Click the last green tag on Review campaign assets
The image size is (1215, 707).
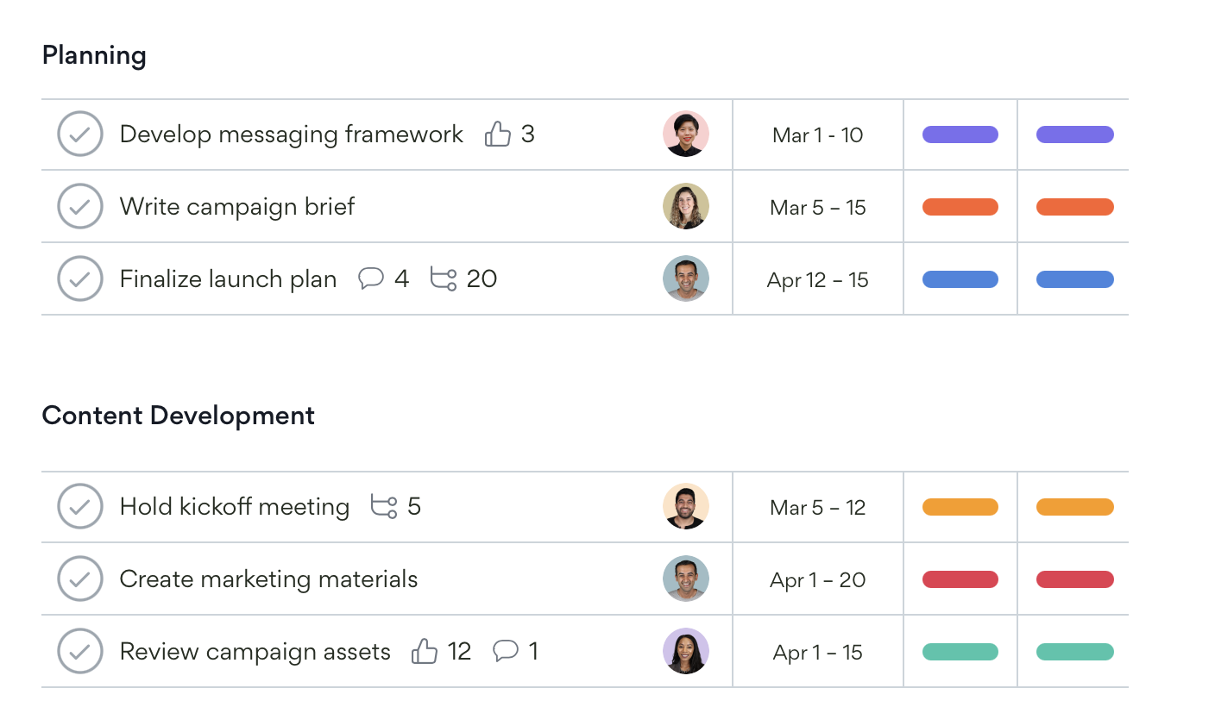1074,652
